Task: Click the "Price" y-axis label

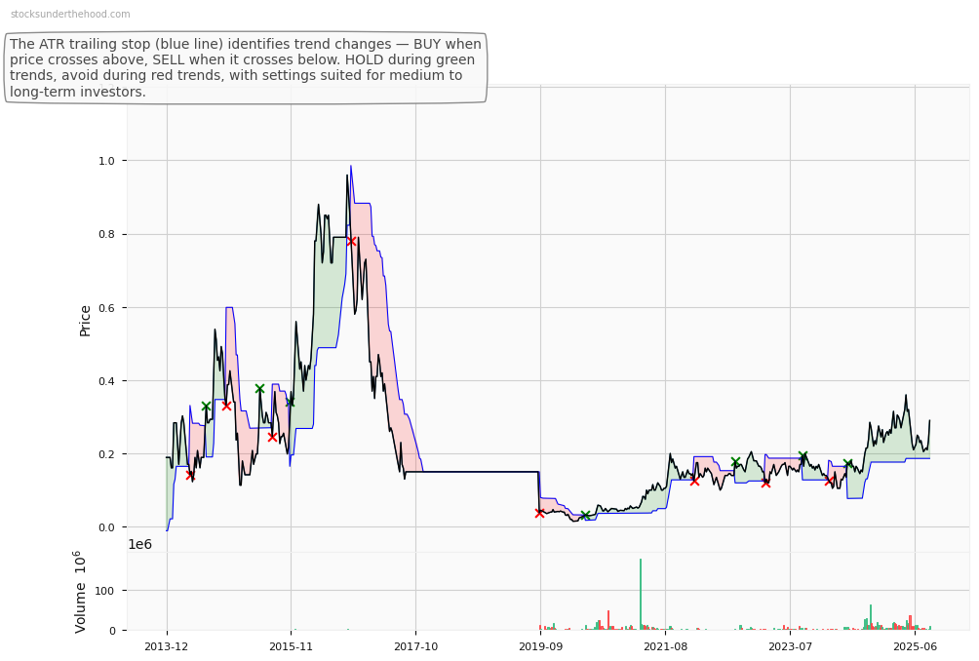Action: pyautogui.click(x=86, y=321)
